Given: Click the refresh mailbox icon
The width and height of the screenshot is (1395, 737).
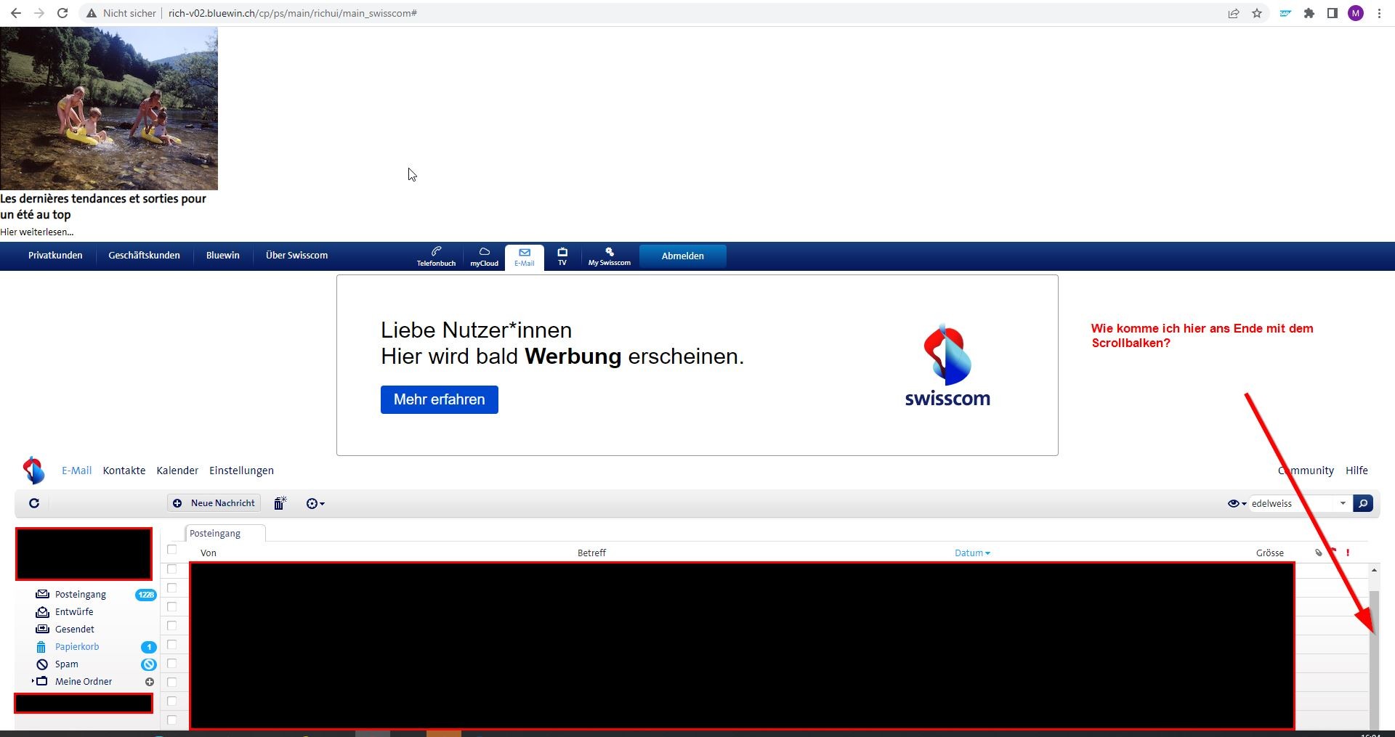Looking at the screenshot, I should click(34, 503).
